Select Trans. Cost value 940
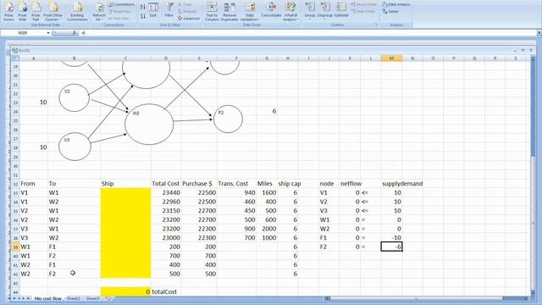The image size is (542, 305). 236,192
